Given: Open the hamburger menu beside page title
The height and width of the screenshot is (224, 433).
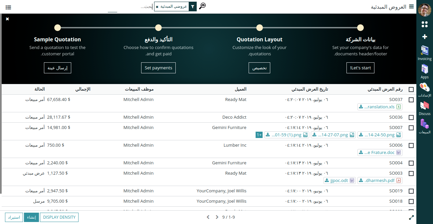Looking at the screenshot, I should pyautogui.click(x=411, y=7).
